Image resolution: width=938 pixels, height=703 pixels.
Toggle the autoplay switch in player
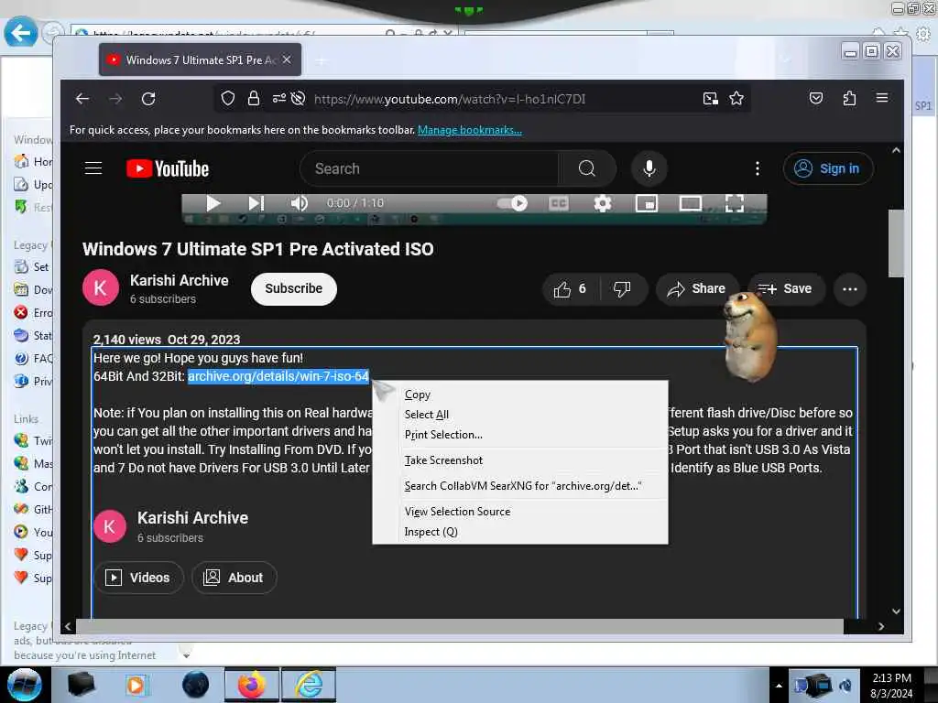512,203
